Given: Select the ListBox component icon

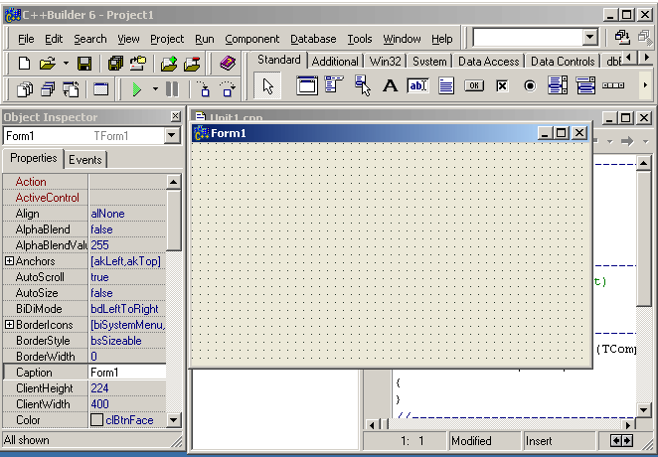Looking at the screenshot, I should (558, 85).
